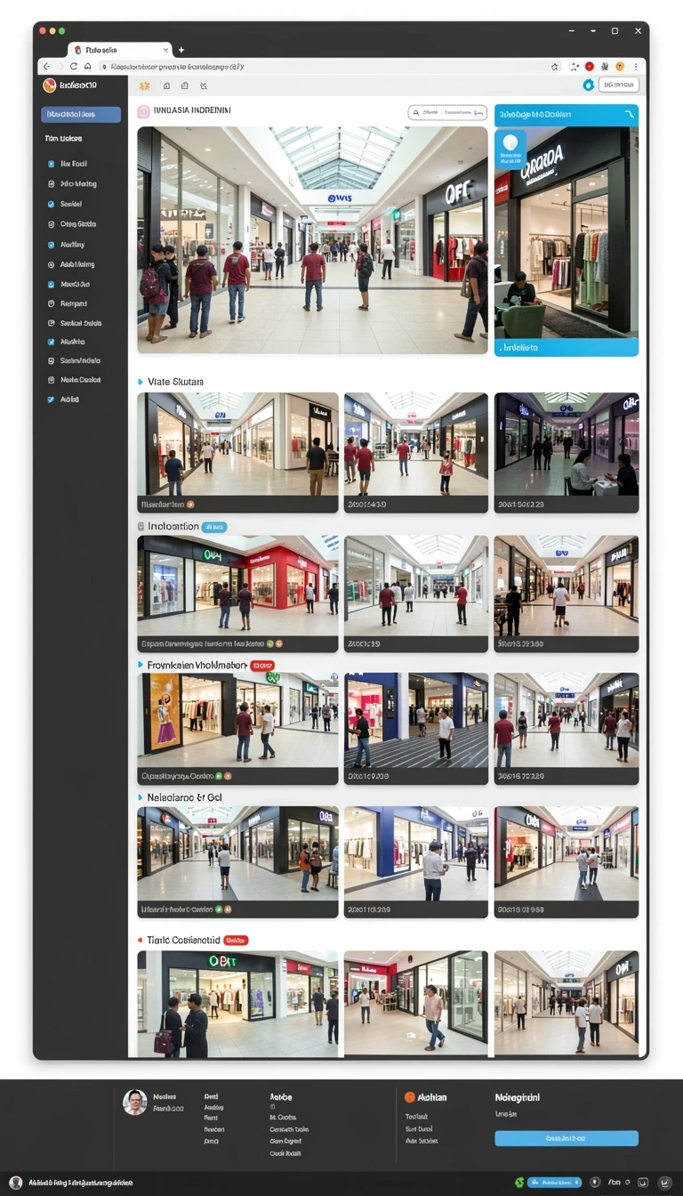Open a new browser tab with plus
This screenshot has width=683, height=1196.
click(181, 50)
